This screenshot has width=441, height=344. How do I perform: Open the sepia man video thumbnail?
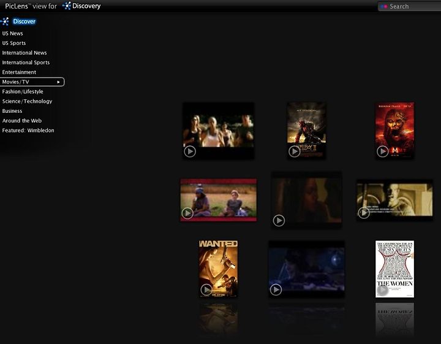click(394, 200)
